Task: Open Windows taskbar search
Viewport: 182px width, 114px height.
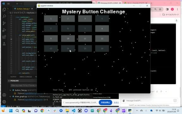Action: [x=17, y=111]
